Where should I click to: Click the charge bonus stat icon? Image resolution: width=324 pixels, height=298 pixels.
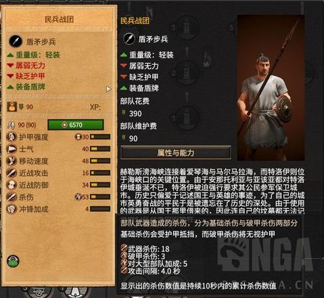[11, 209]
